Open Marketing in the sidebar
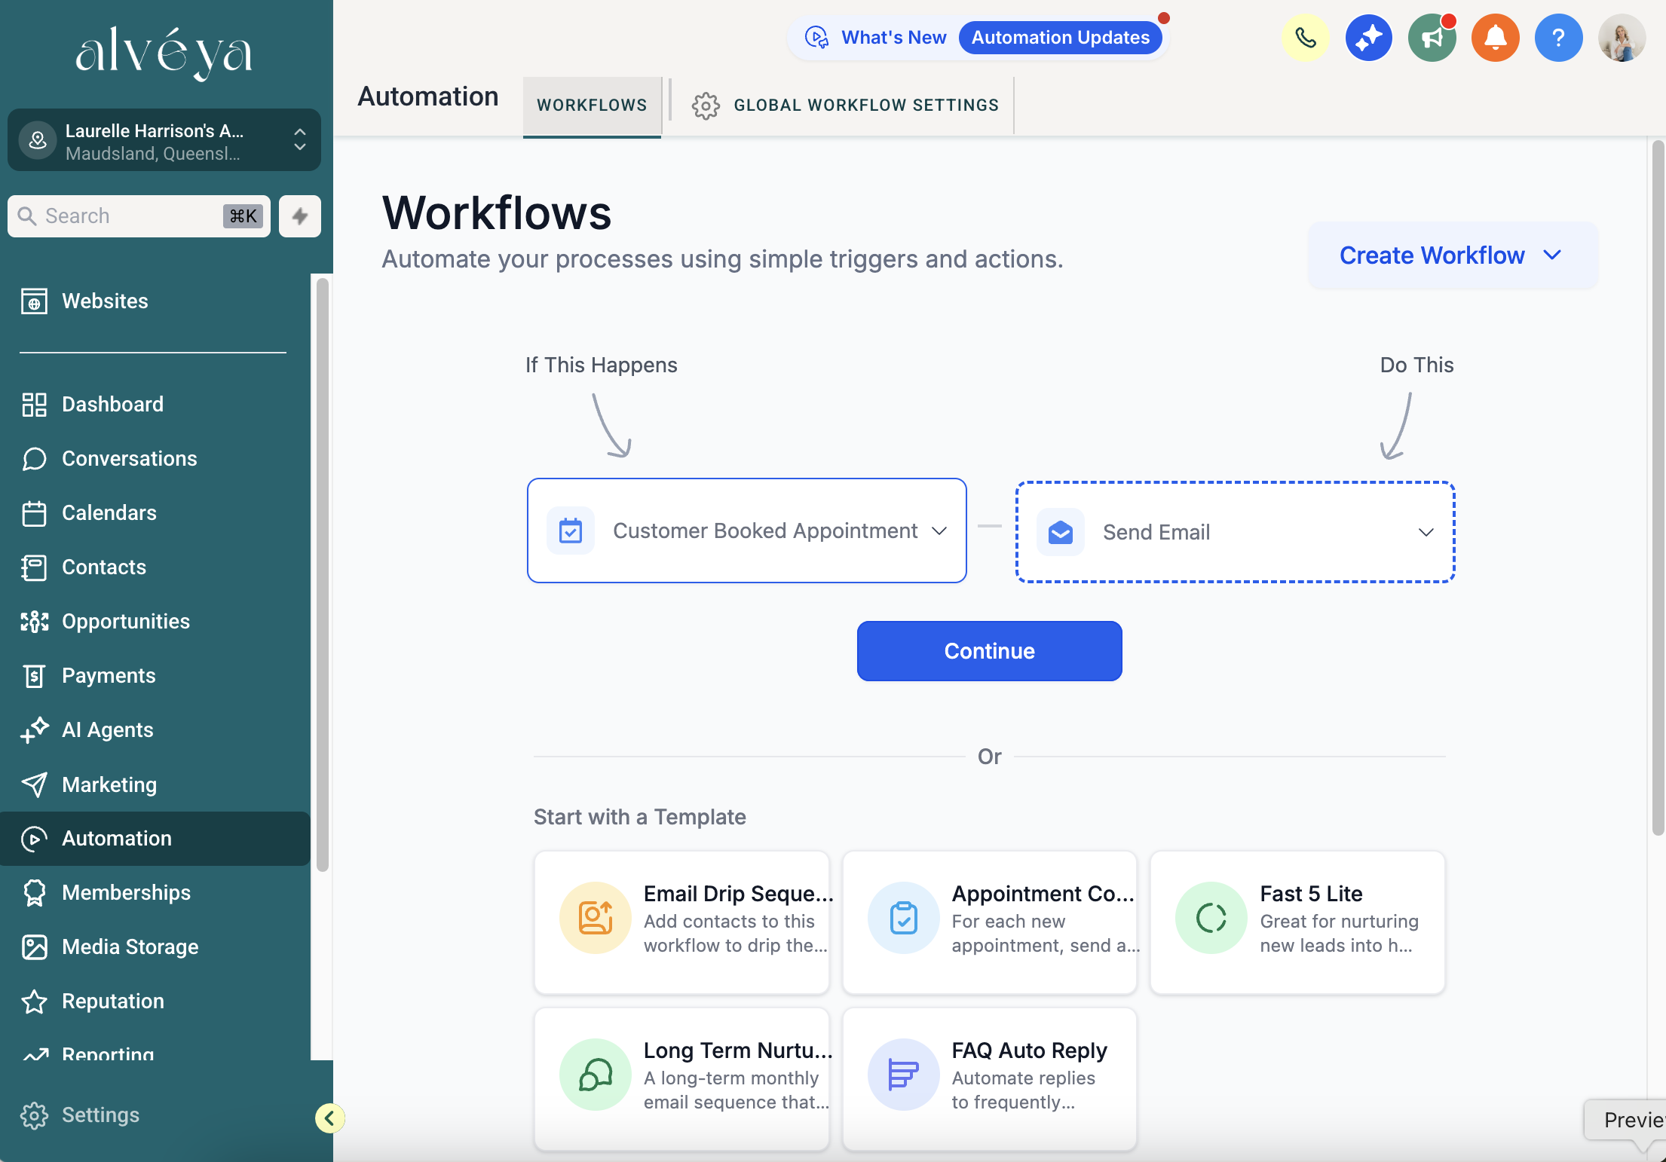 coord(155,784)
